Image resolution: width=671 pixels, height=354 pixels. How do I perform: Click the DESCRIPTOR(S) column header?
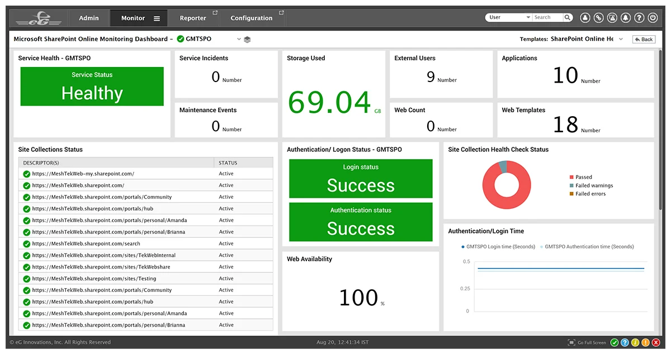click(116, 162)
